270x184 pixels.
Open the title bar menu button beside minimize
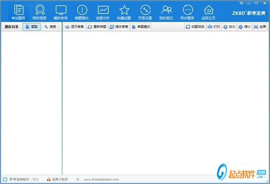click(x=241, y=3)
